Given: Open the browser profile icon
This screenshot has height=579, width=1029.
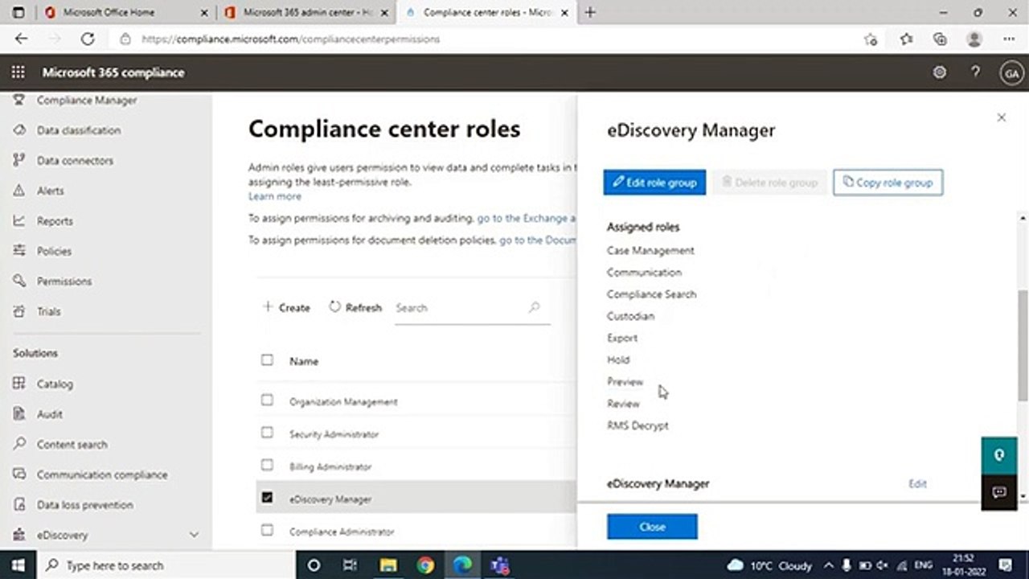Looking at the screenshot, I should click(974, 39).
